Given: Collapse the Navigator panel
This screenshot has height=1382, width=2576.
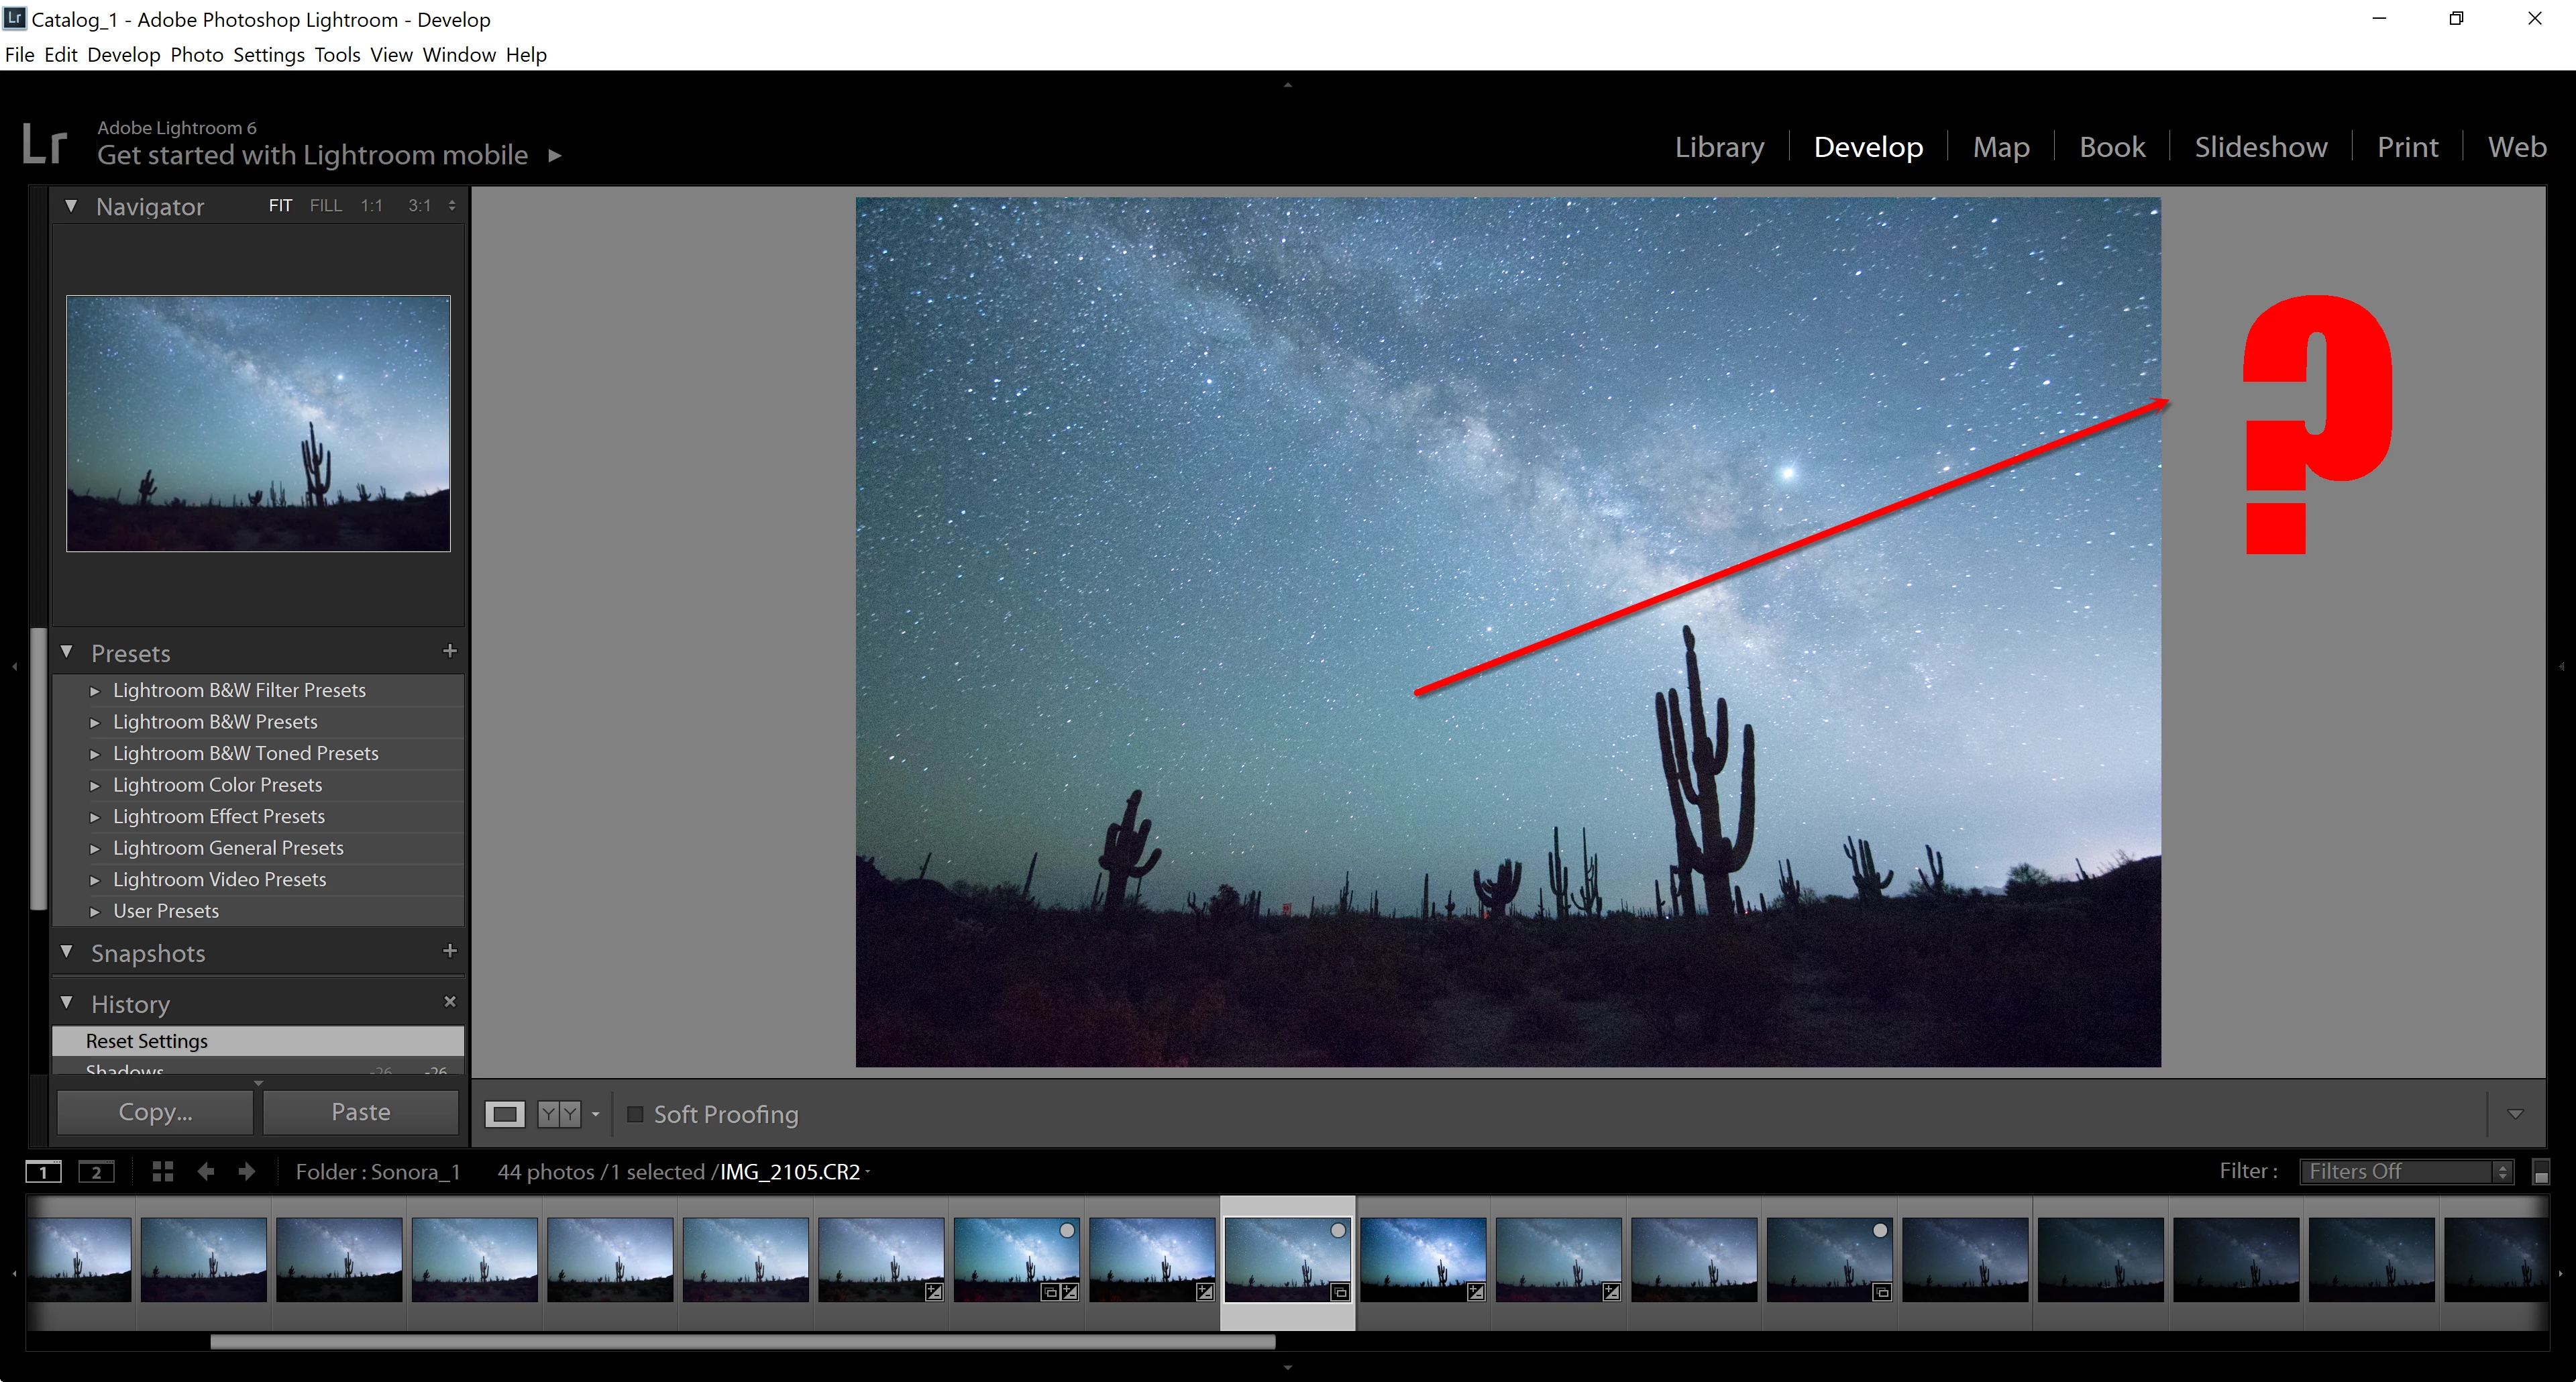Looking at the screenshot, I should 71,206.
